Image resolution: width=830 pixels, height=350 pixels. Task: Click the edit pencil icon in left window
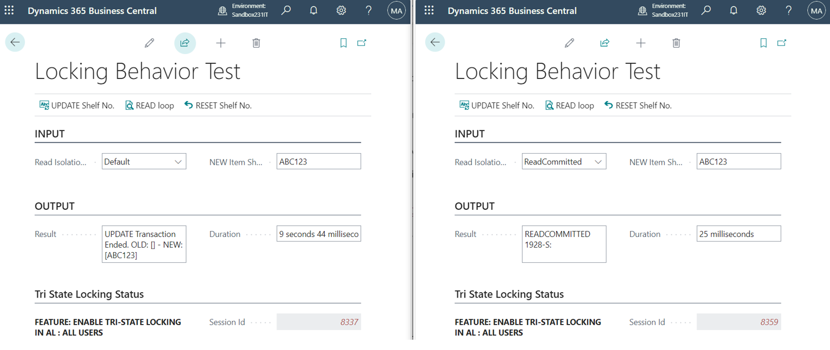point(149,43)
